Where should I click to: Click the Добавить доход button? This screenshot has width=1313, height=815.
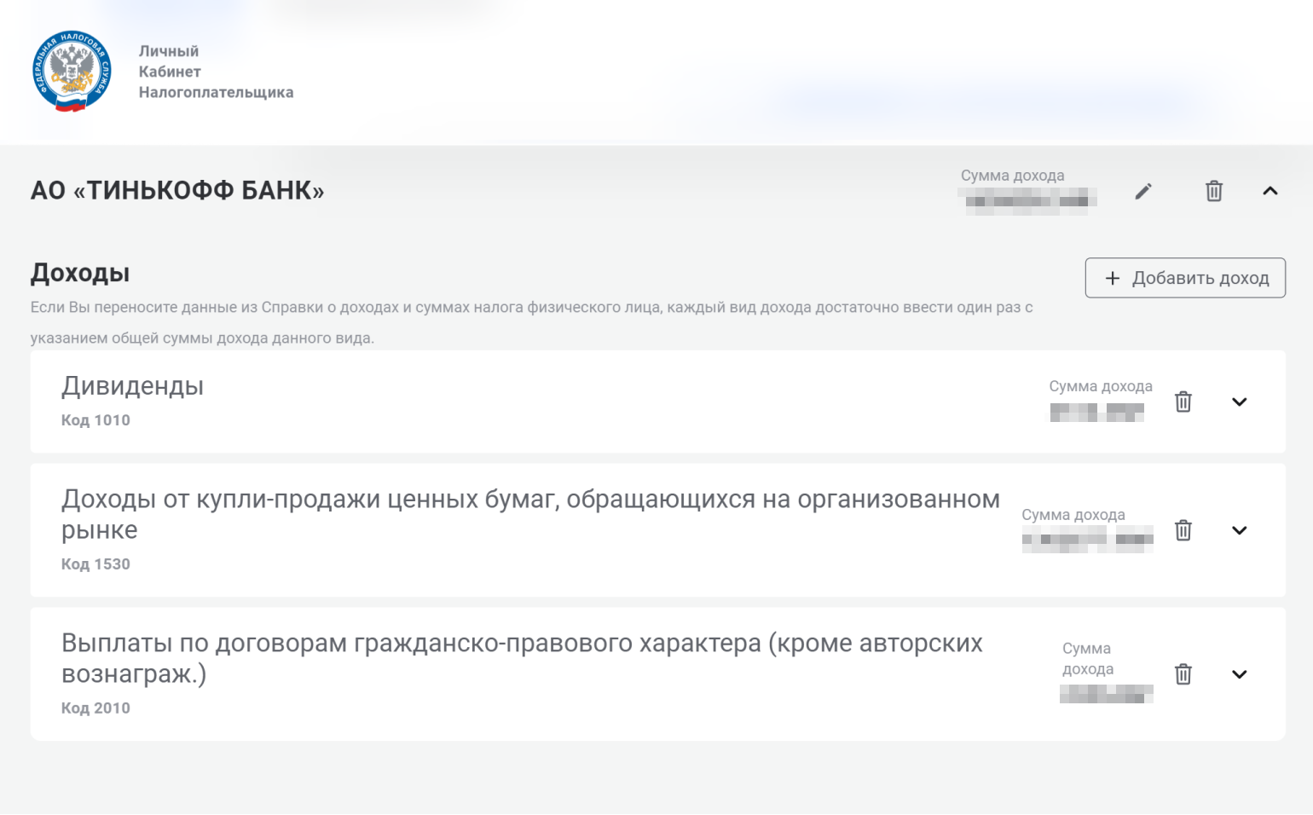pos(1185,278)
